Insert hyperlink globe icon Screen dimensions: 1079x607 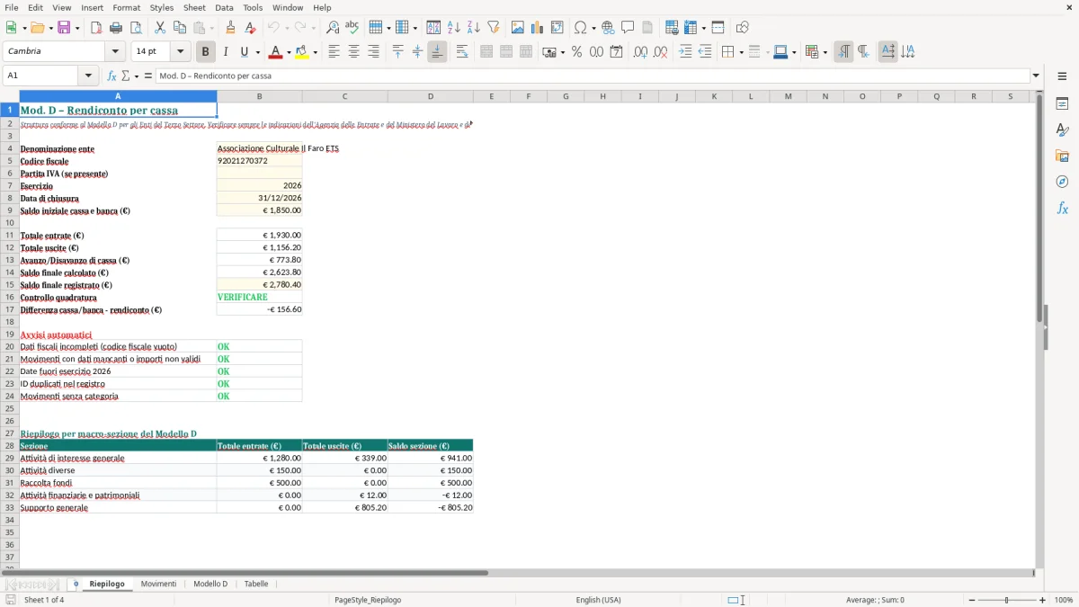tap(609, 28)
